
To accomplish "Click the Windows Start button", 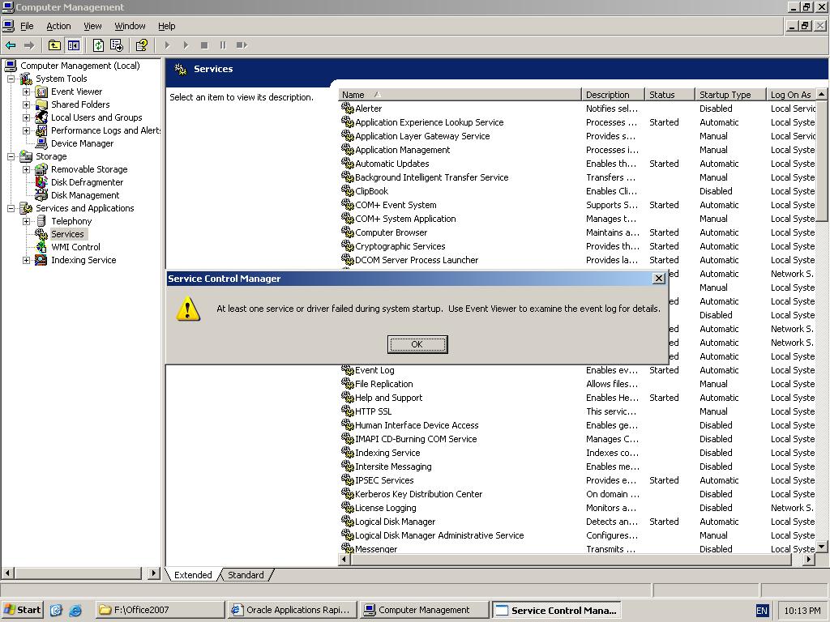I will point(23,610).
